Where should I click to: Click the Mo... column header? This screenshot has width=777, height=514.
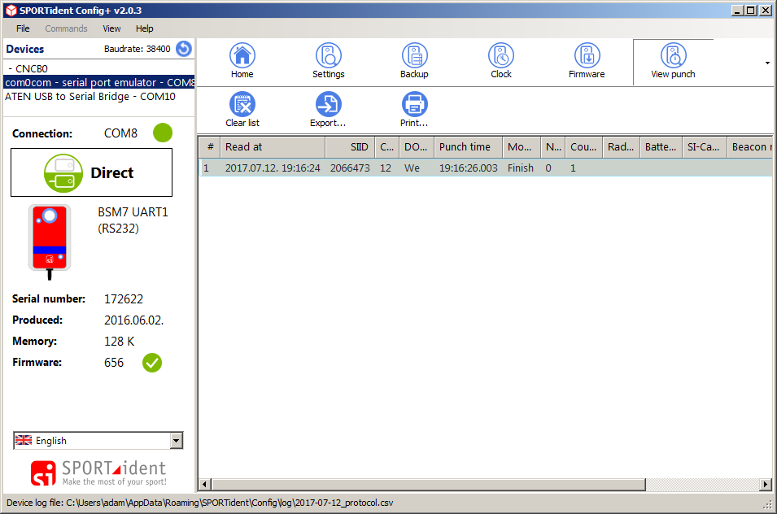[522, 147]
